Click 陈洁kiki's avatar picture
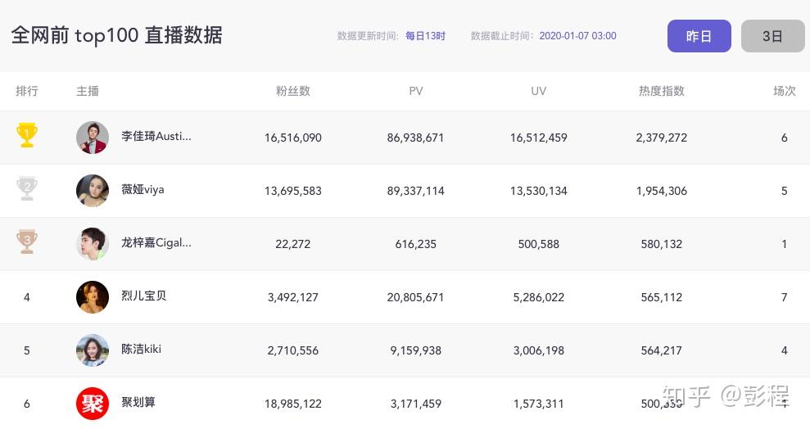This screenshot has height=429, width=810. [93, 350]
